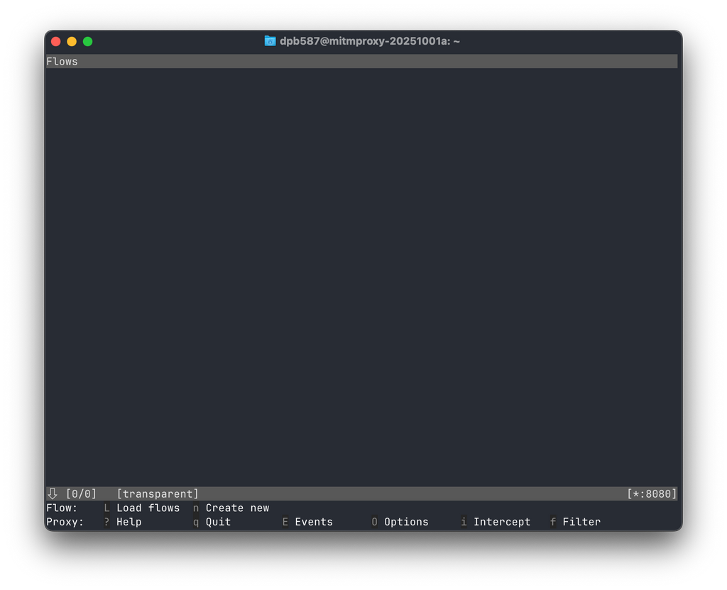Click Quit in the Proxy shortcut row
Screen dimensions: 727x590
tap(218, 522)
